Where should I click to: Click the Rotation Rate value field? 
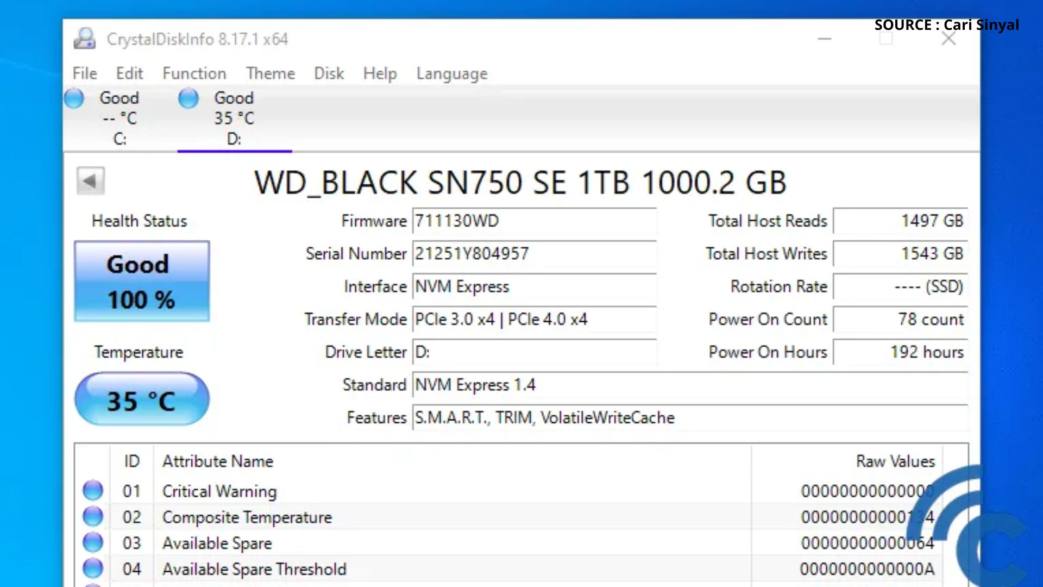pos(900,286)
